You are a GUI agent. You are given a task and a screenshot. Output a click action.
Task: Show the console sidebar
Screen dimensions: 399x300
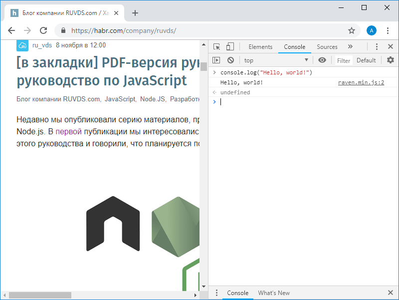click(x=216, y=60)
